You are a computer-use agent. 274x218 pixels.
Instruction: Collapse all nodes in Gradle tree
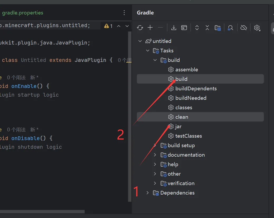[x=207, y=28]
